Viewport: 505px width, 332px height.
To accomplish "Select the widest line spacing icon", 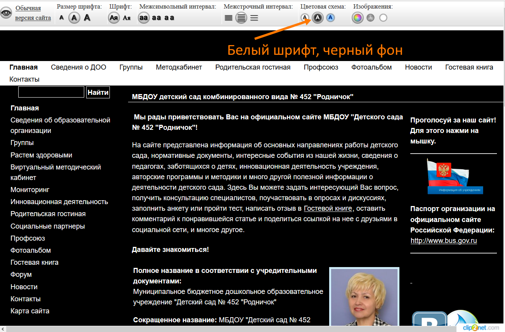I will point(254,17).
